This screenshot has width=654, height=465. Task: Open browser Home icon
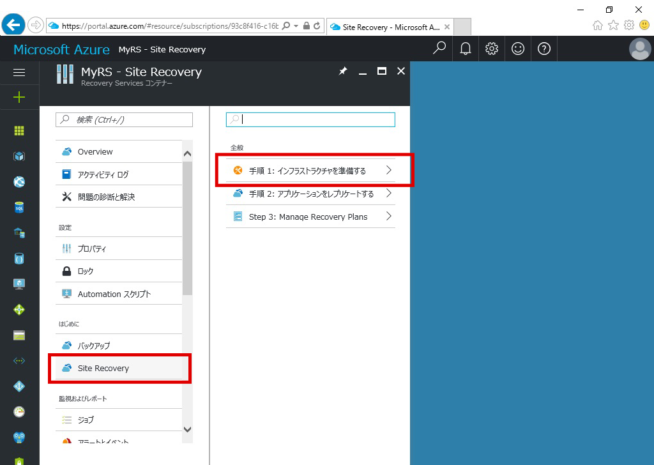click(x=598, y=26)
